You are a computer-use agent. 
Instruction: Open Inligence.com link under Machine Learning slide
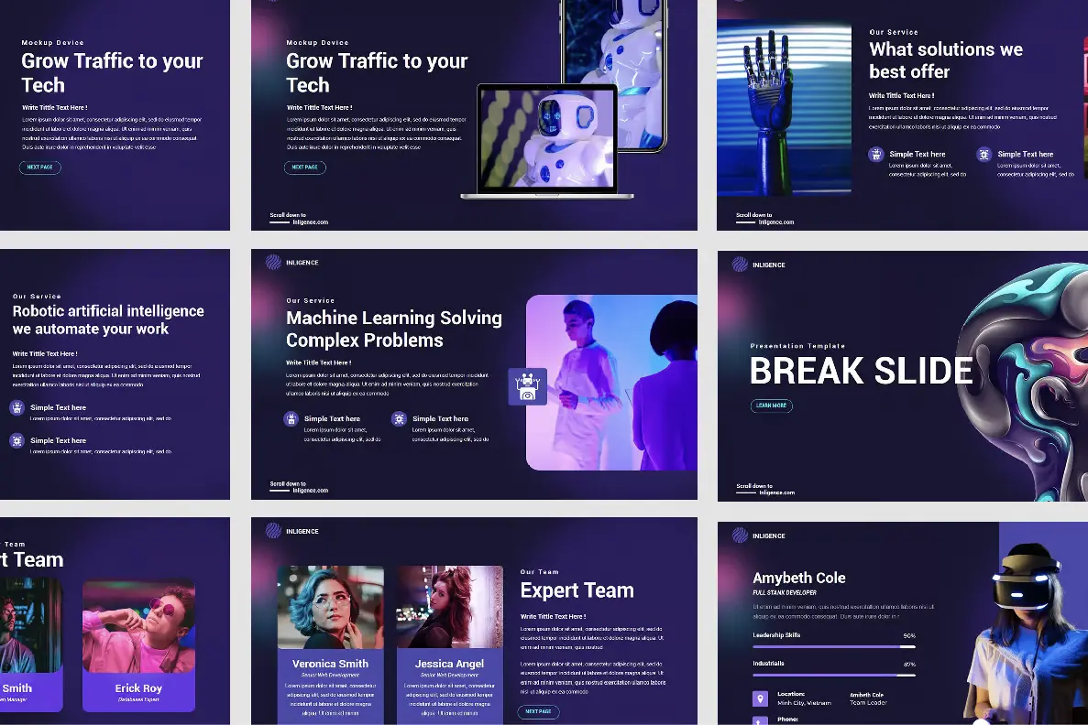tap(310, 490)
